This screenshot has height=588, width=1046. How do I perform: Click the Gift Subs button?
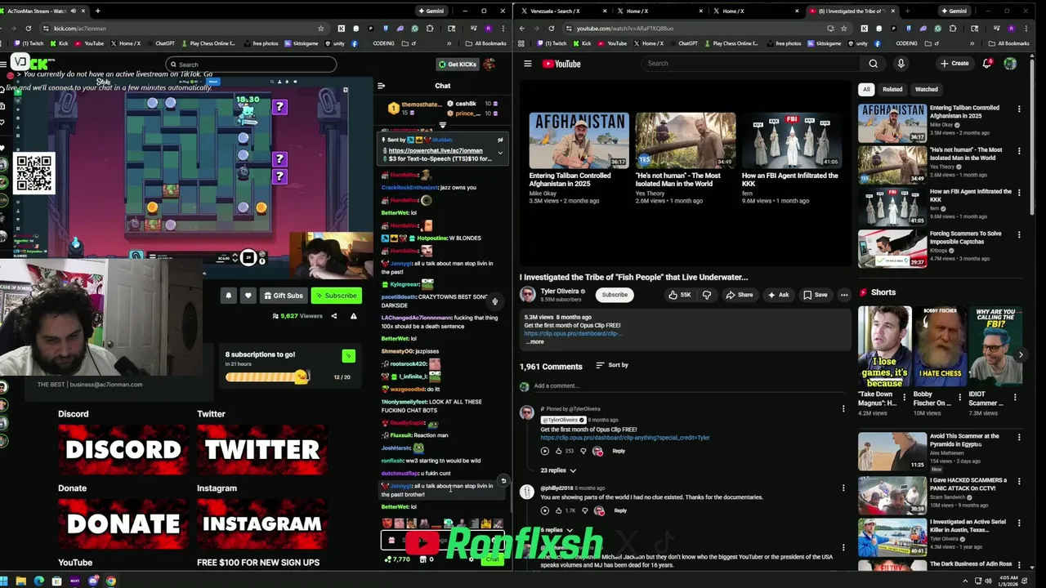(283, 296)
